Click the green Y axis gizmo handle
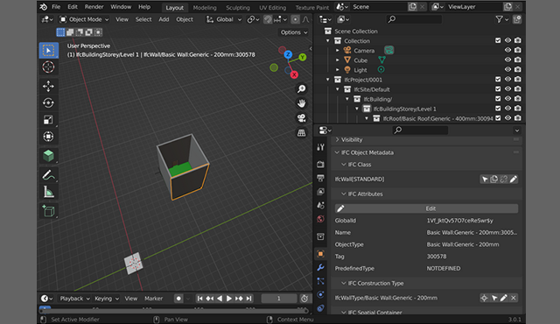The image size is (560, 324). [303, 57]
